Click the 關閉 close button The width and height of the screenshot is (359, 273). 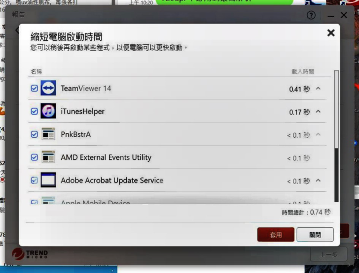pos(315,235)
